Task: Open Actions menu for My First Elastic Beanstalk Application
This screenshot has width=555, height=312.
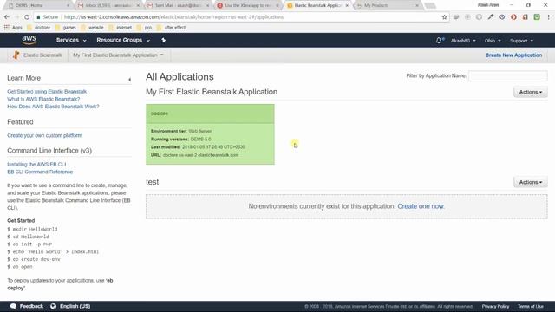Action: click(530, 92)
